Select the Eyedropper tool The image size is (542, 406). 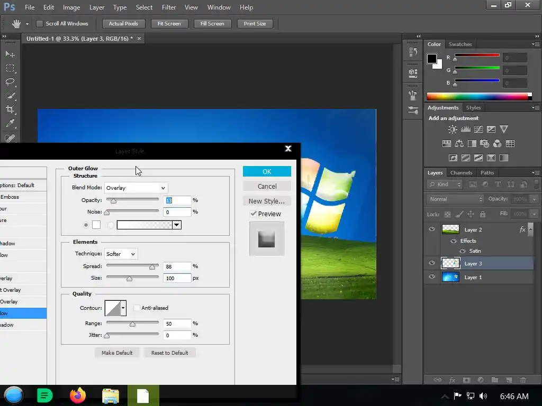tap(10, 123)
